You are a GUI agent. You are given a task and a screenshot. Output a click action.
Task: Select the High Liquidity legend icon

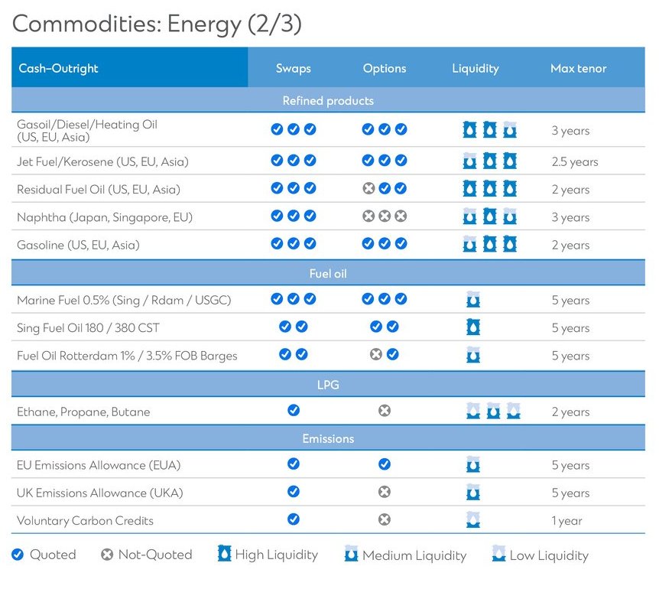[224, 554]
